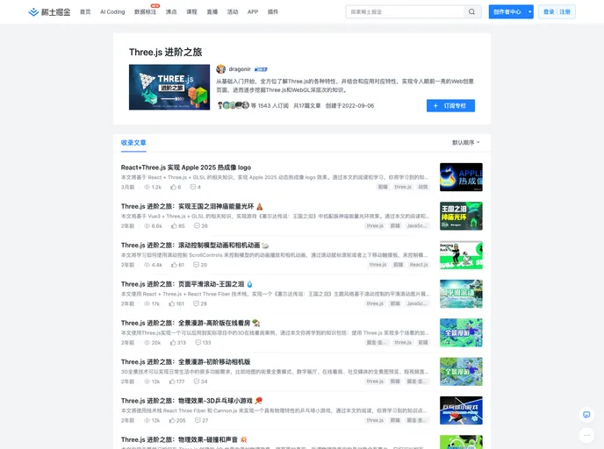Click the subscriber avatars group icon
This screenshot has height=449, width=604.
233,105
